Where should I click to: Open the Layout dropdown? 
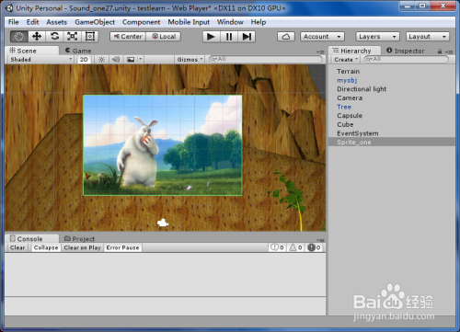[428, 37]
